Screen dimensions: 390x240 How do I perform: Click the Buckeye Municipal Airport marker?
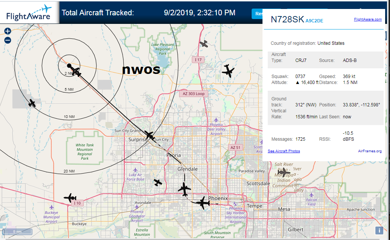(x=51, y=207)
